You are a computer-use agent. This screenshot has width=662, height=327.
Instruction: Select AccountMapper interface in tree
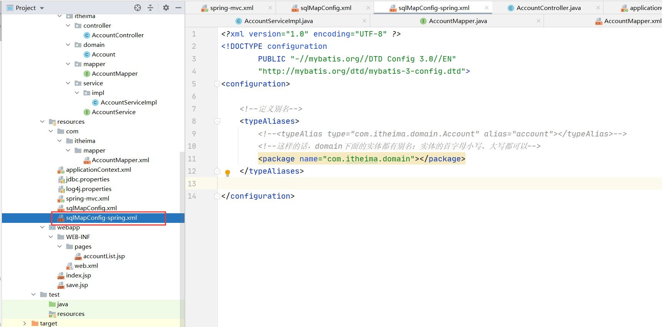pyautogui.click(x=115, y=73)
